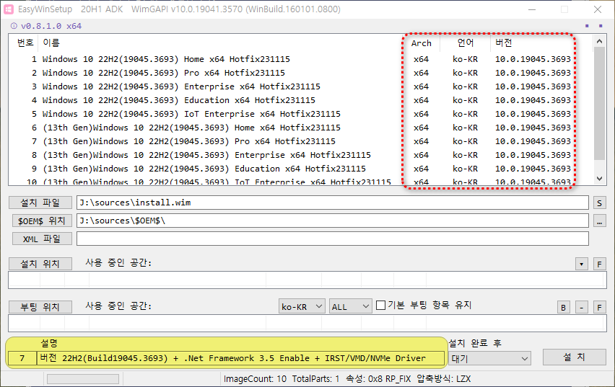Image resolution: width=615 pixels, height=387 pixels.
Task: Click the $OEM$ 위치 button
Action: (x=42, y=221)
